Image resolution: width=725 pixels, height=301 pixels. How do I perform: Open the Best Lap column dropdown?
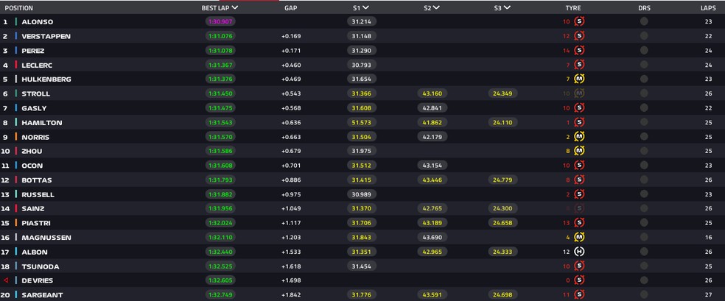pyautogui.click(x=235, y=8)
